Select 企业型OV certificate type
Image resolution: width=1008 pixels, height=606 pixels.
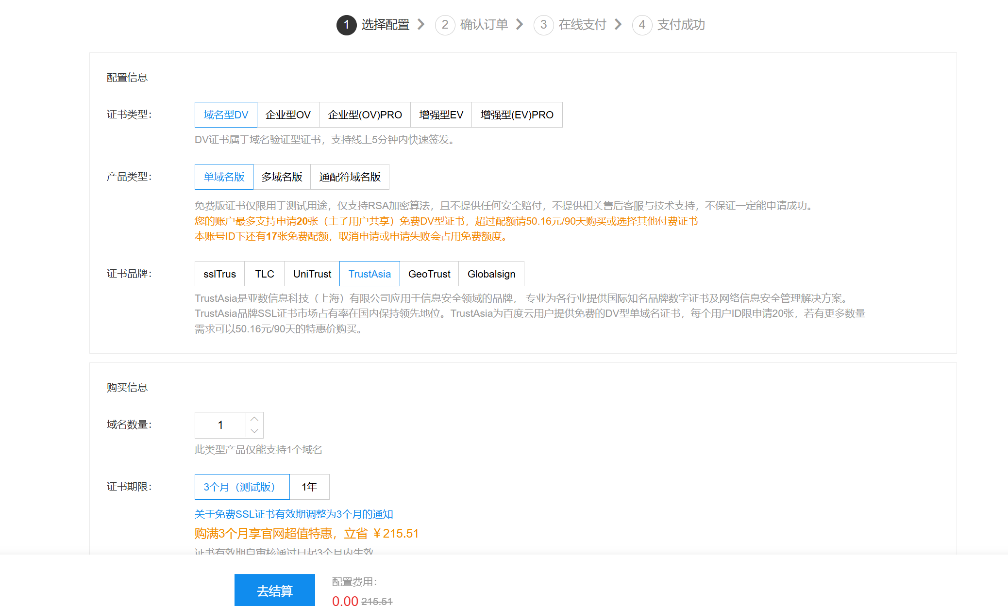tap(288, 115)
